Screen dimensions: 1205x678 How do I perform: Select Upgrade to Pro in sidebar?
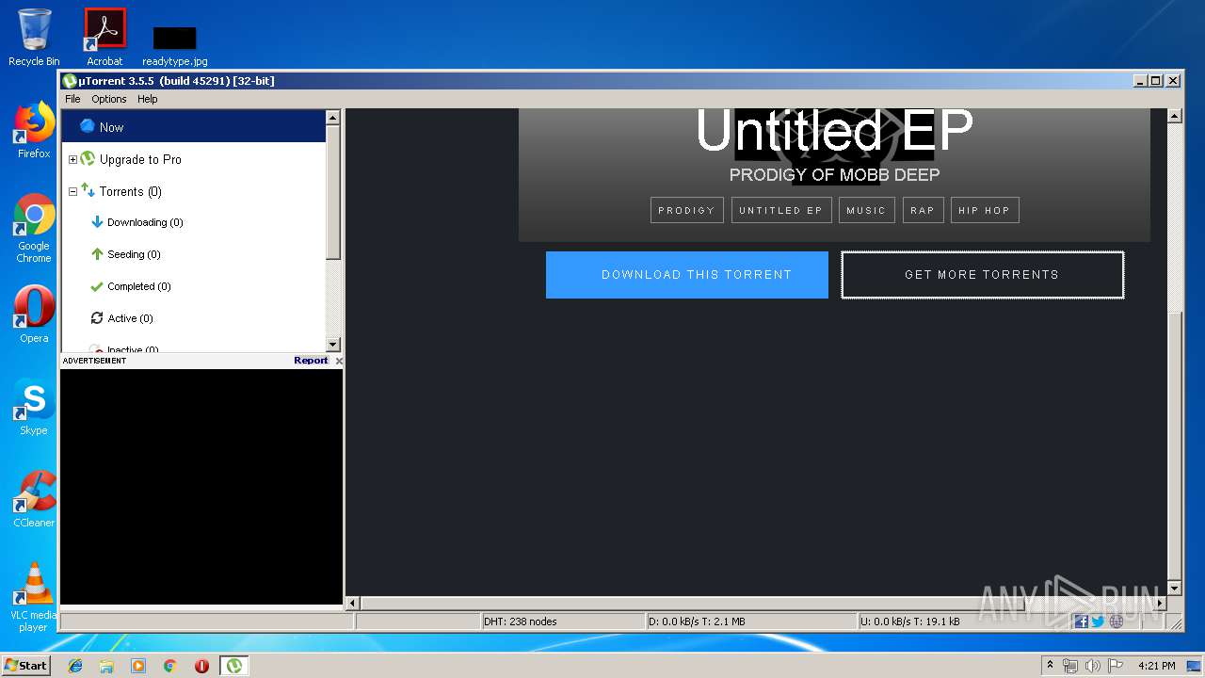click(140, 159)
